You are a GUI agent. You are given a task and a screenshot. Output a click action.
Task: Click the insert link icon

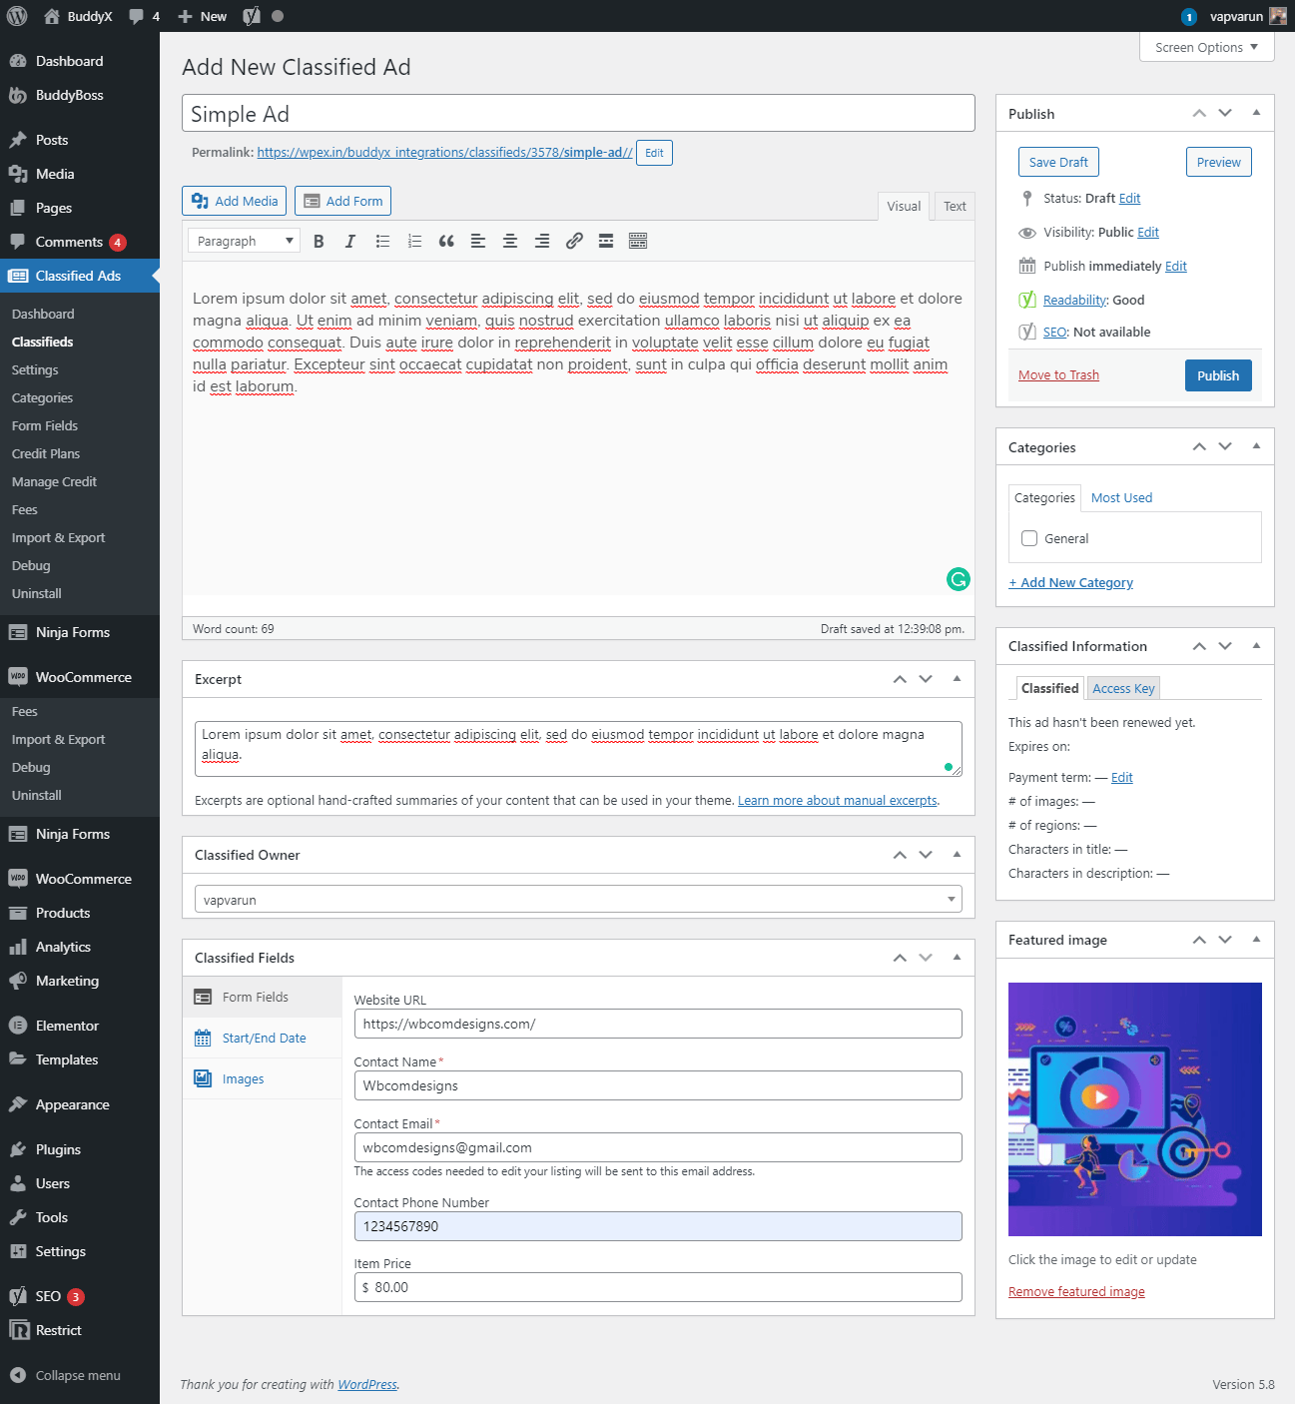coord(574,241)
